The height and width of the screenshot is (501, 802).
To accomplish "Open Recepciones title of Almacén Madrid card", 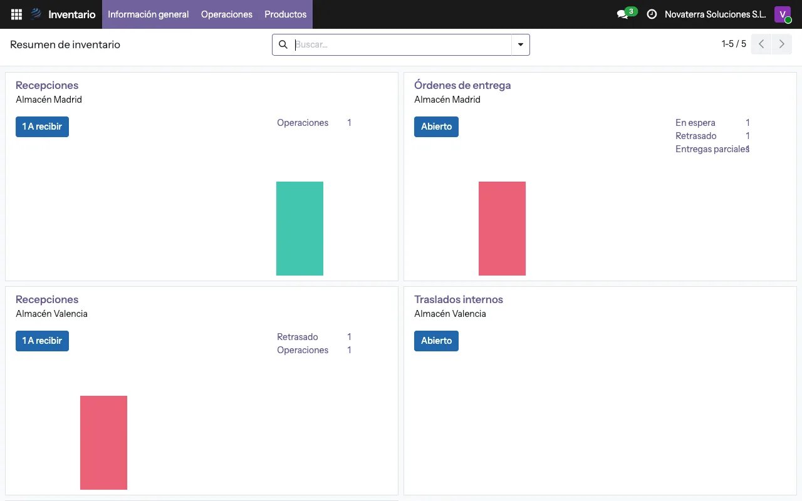I will [x=47, y=85].
